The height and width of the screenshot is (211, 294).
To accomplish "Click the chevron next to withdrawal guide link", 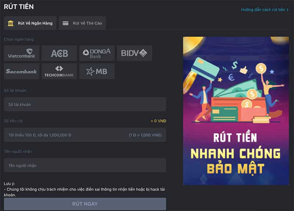I will 287,10.
